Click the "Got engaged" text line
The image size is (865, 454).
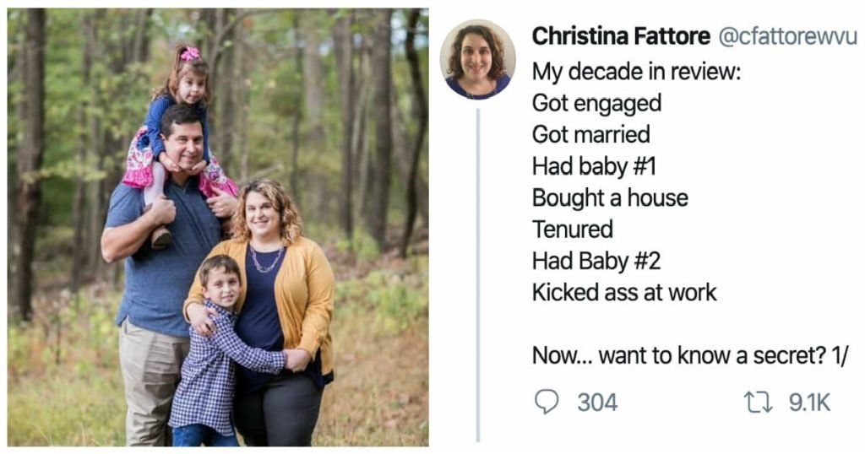coord(596,103)
